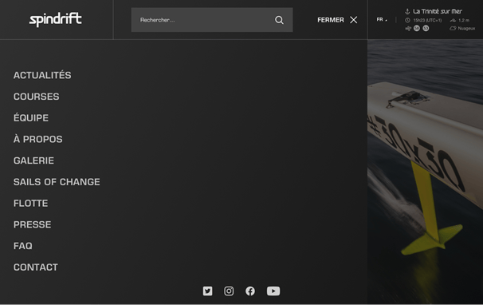The width and height of the screenshot is (483, 305).
Task: Click the X icon beside FERMER
Action: [354, 20]
